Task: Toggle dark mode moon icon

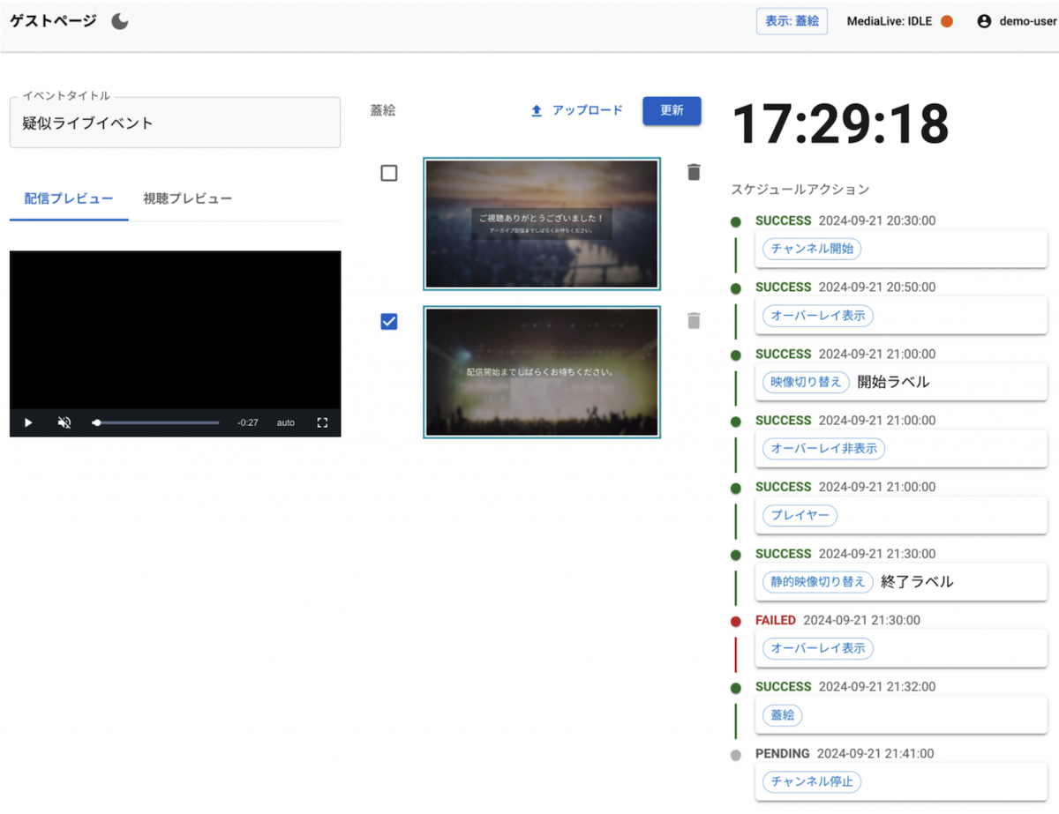Action: [x=120, y=22]
